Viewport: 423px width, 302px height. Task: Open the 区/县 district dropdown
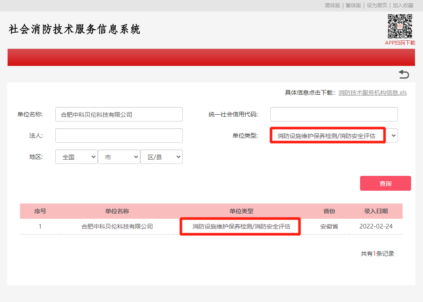click(x=162, y=157)
